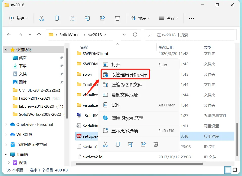
Task: Click the Rename icon in the context menu
Action: pos(131,144)
